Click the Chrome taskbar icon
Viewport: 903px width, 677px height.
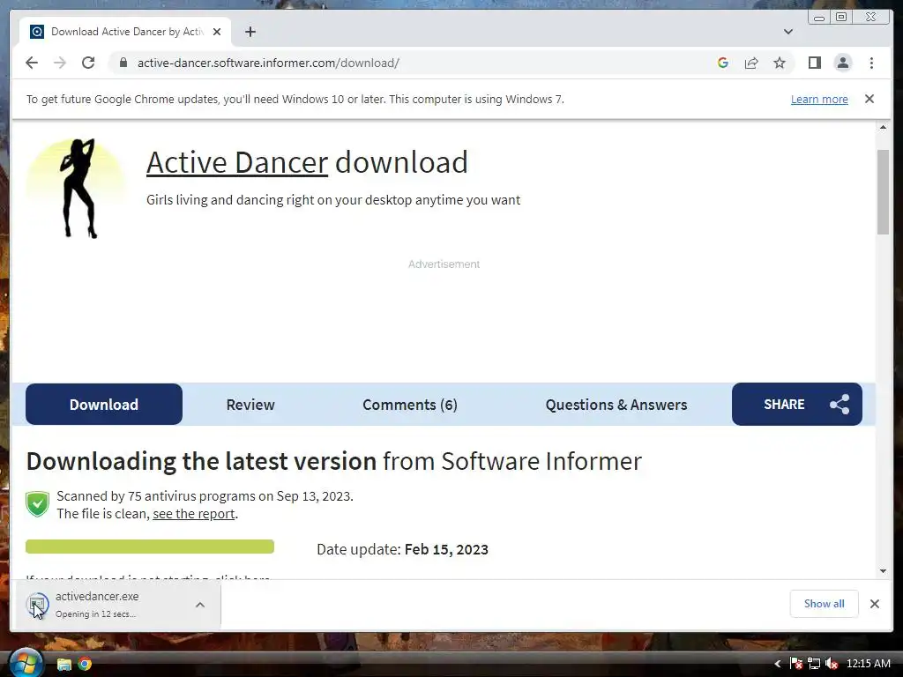point(85,665)
